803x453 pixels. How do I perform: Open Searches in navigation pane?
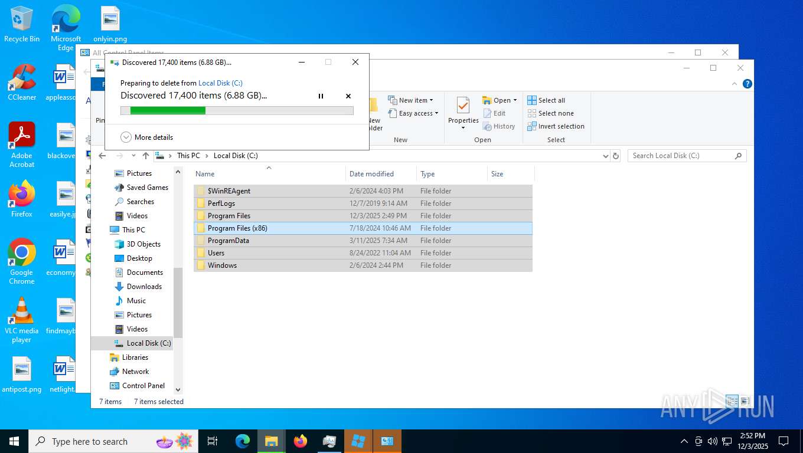(134, 202)
